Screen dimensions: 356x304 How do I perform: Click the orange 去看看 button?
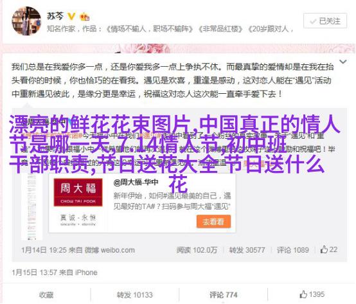213,221
